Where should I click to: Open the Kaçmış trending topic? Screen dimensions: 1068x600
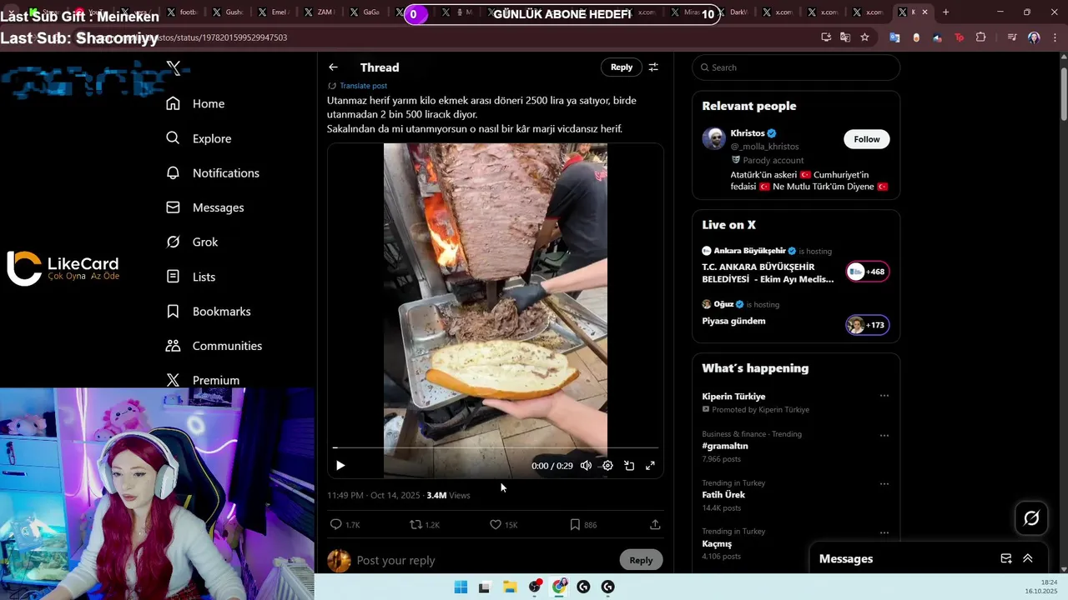click(717, 544)
